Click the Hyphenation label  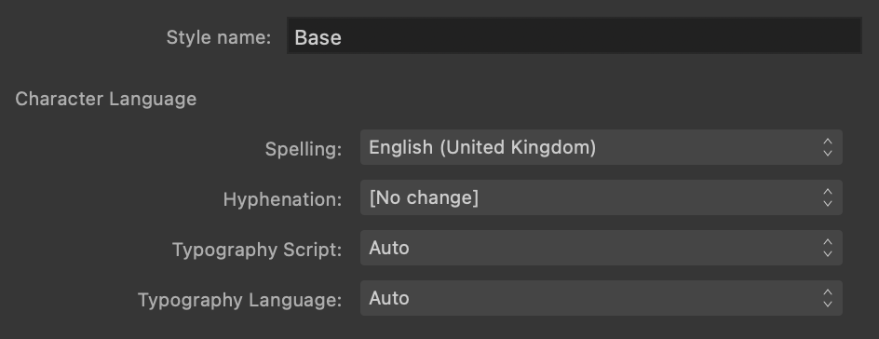point(282,199)
